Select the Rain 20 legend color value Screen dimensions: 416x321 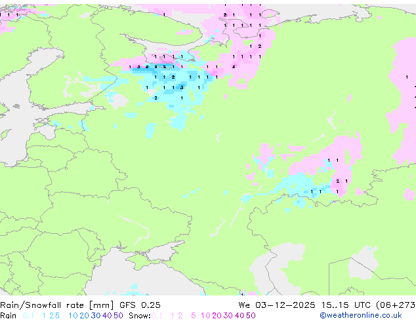[x=84, y=316]
